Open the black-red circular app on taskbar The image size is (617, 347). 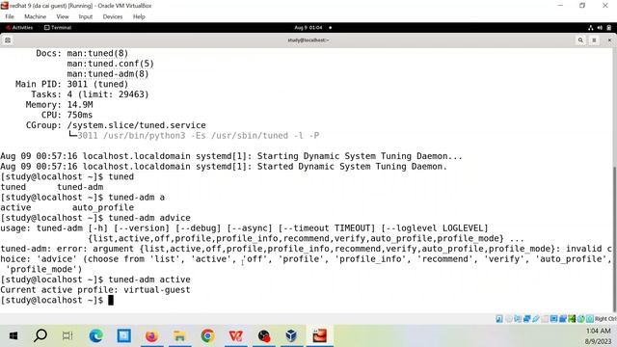(x=263, y=335)
